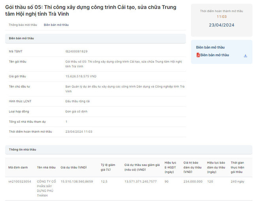This screenshot has height=201, width=253.
Task: Click the bid guarantee value 234.000.000
Action: coord(193,181)
